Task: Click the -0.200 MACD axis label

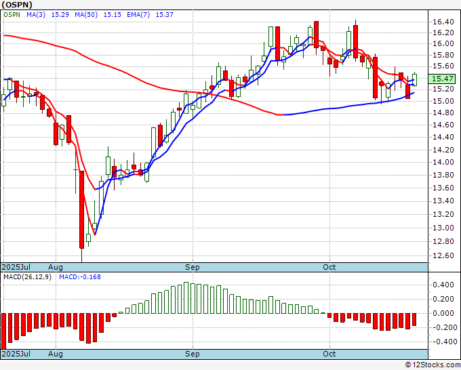Action: 443,327
